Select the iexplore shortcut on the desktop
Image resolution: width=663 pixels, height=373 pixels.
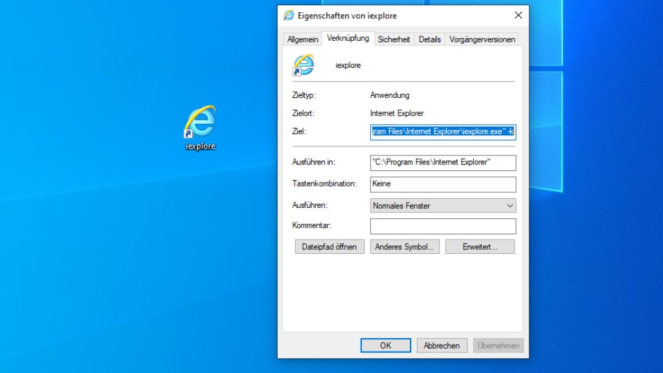[x=200, y=127]
